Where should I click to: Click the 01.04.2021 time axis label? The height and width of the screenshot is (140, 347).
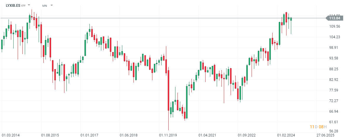tap(207, 135)
